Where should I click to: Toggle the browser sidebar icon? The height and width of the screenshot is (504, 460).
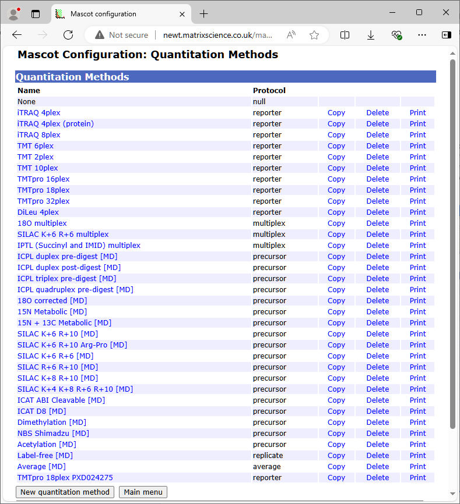point(447,35)
